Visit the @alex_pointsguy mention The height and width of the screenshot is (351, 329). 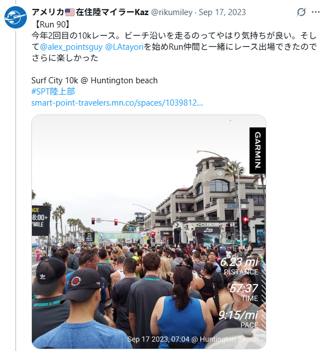click(x=71, y=47)
